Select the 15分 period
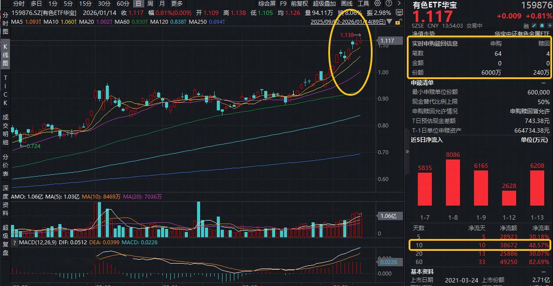The width and height of the screenshot is (553, 286). point(85,3)
